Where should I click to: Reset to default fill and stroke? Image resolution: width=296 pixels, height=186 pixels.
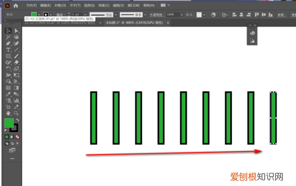[x=6, y=130]
